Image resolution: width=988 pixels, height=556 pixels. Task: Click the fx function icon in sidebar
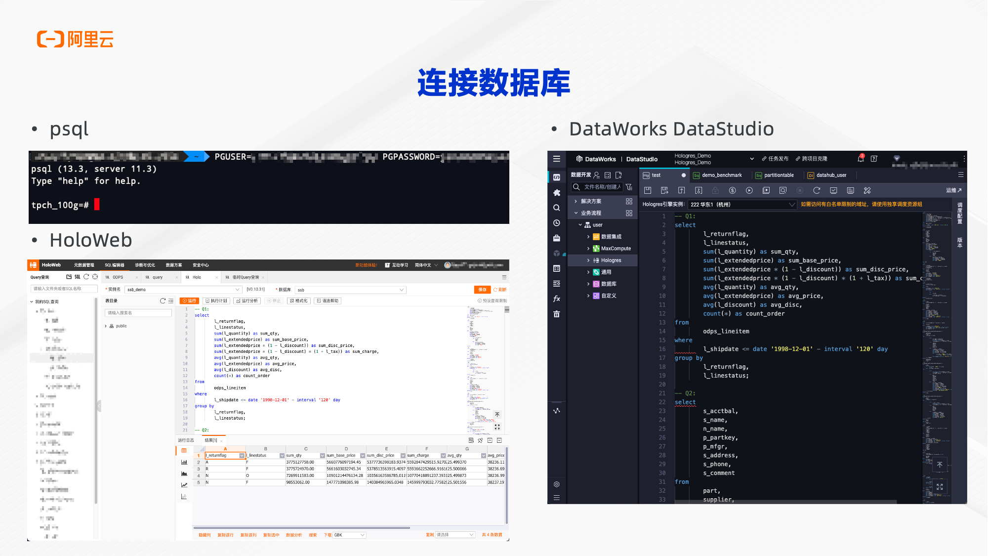coord(557,299)
